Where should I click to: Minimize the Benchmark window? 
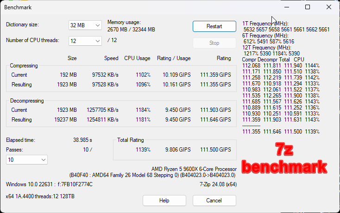pyautogui.click(x=287, y=7)
